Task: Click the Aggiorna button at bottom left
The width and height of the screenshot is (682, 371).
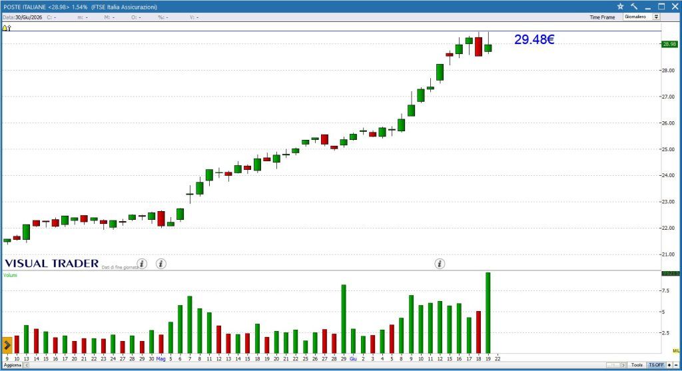Action: [13, 366]
